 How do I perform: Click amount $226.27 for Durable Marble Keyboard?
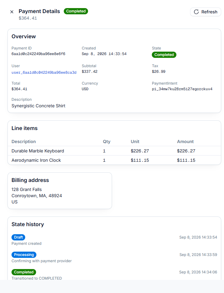(186, 151)
